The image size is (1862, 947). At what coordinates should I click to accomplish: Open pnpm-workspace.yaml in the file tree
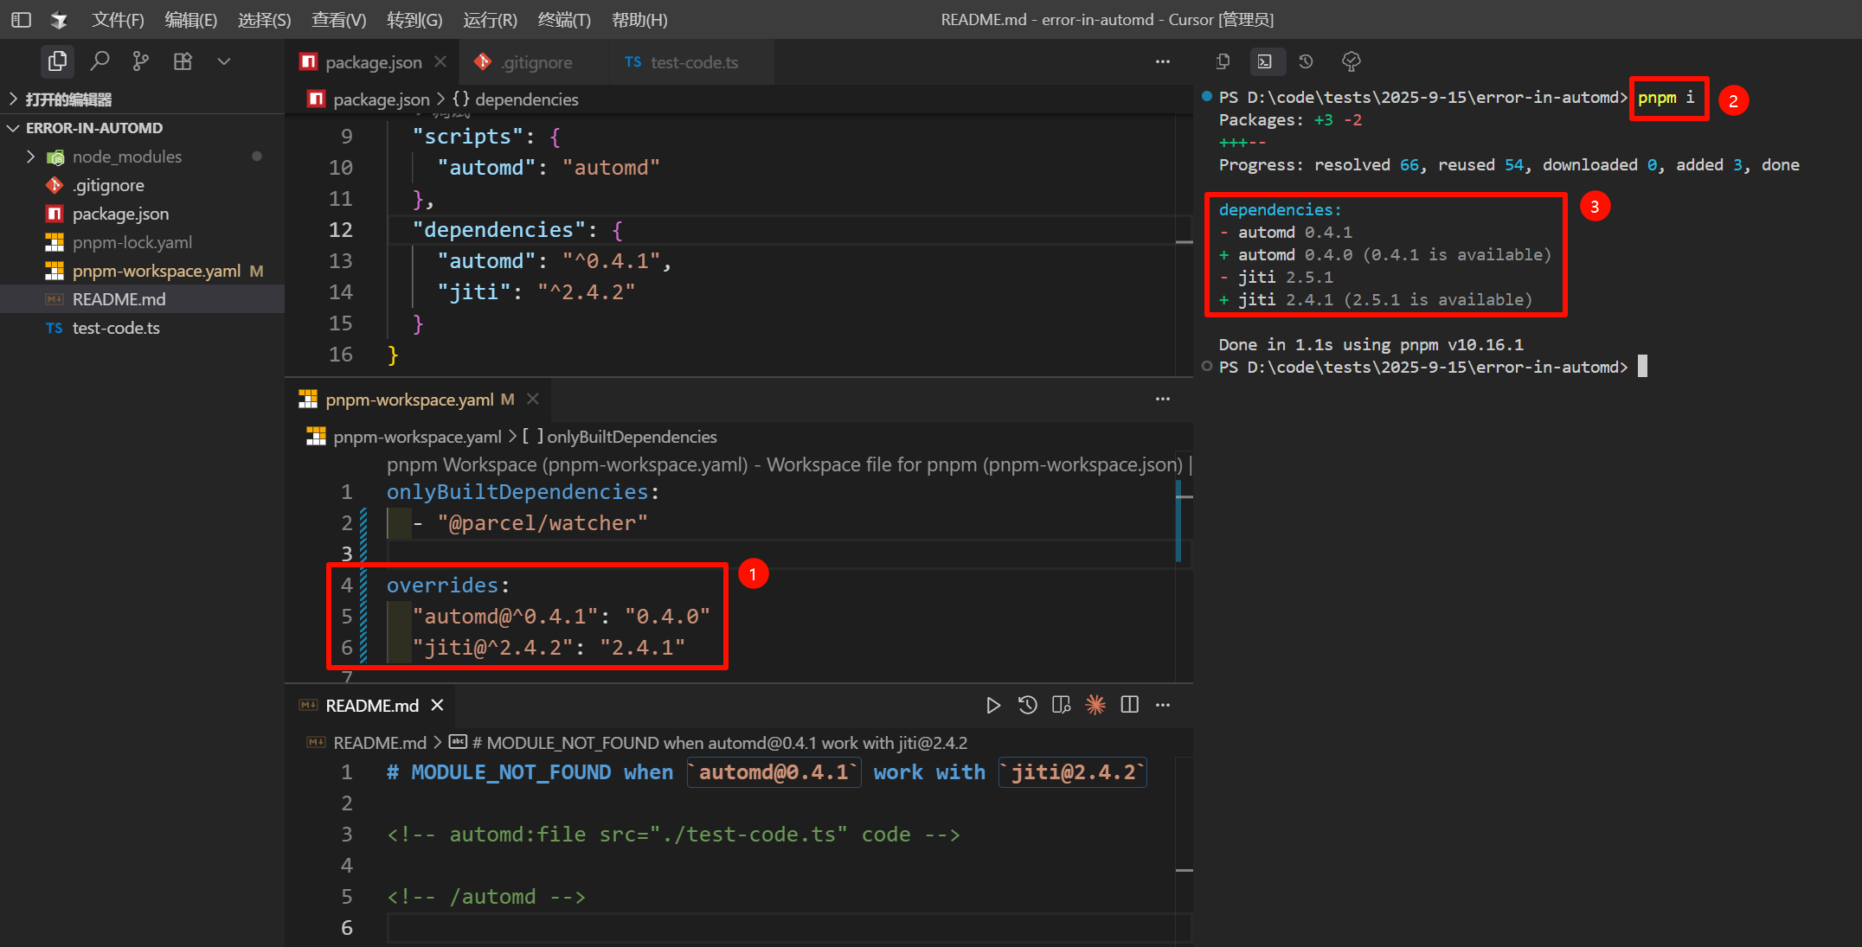pos(142,271)
